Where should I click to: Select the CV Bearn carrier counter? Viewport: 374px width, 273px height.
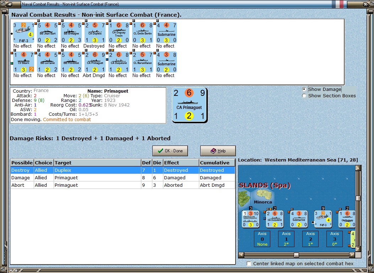23,62
